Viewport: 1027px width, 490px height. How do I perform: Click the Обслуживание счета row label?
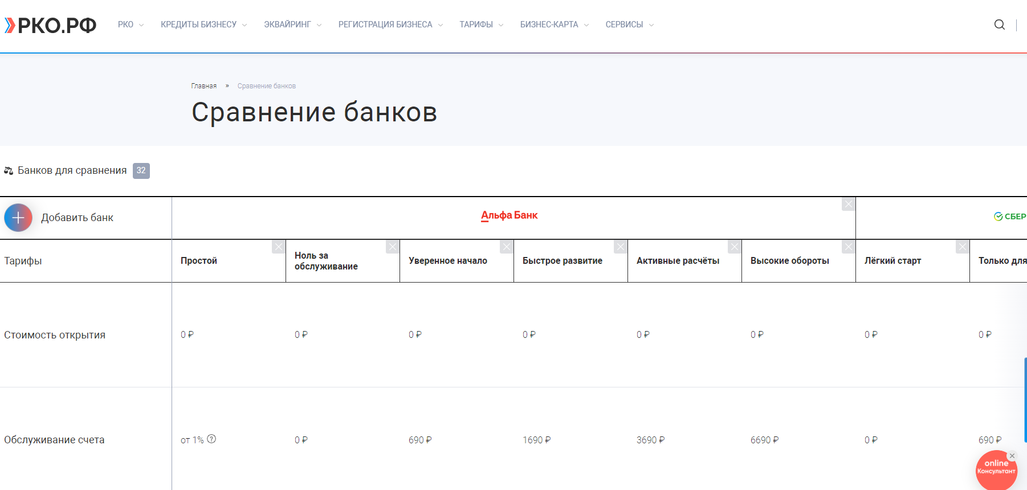[x=54, y=440]
